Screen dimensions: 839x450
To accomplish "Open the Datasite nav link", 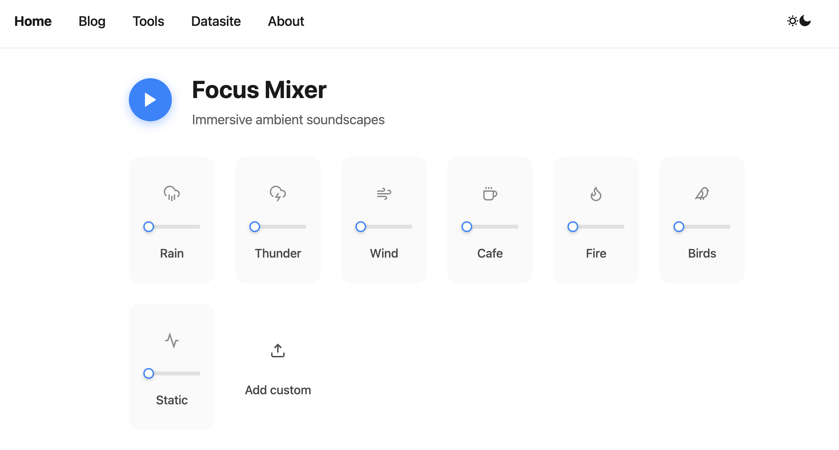I will (x=216, y=21).
